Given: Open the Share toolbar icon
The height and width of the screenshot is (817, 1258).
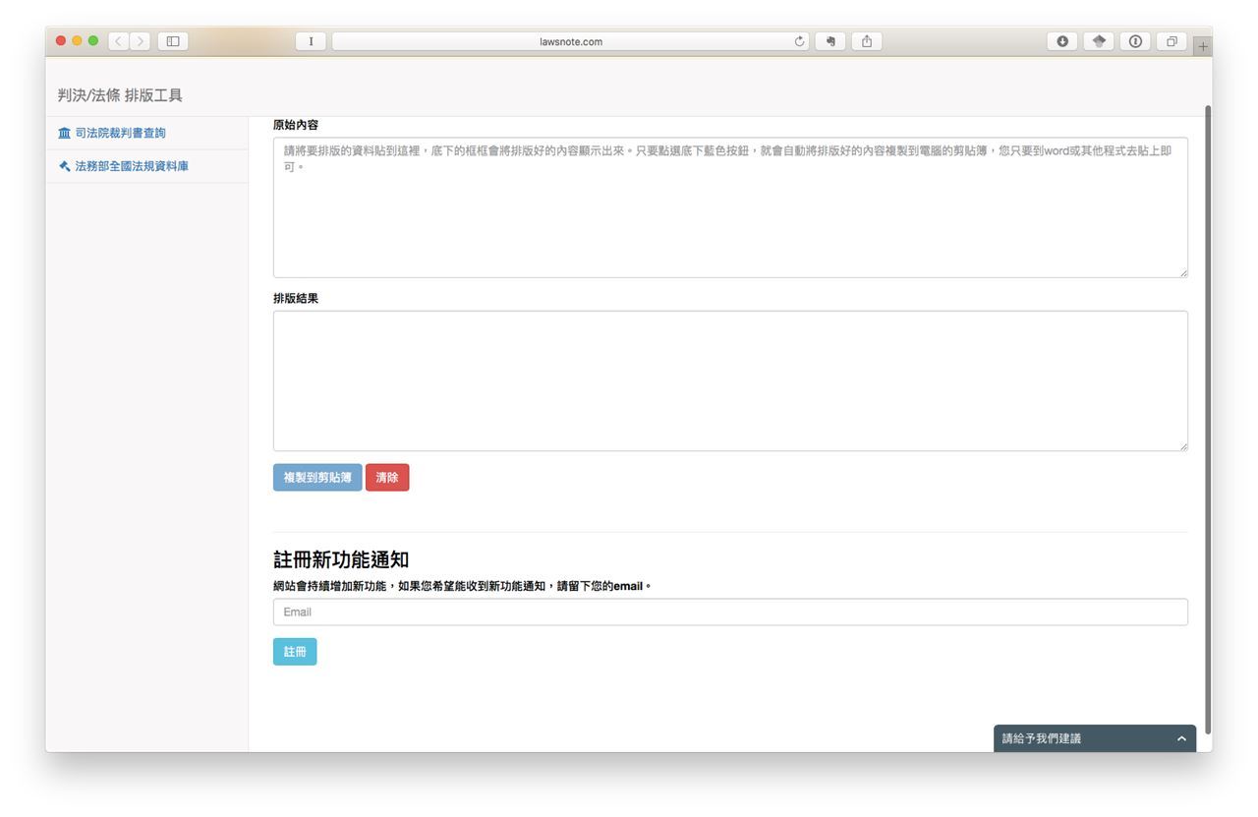Looking at the screenshot, I should pyautogui.click(x=866, y=41).
